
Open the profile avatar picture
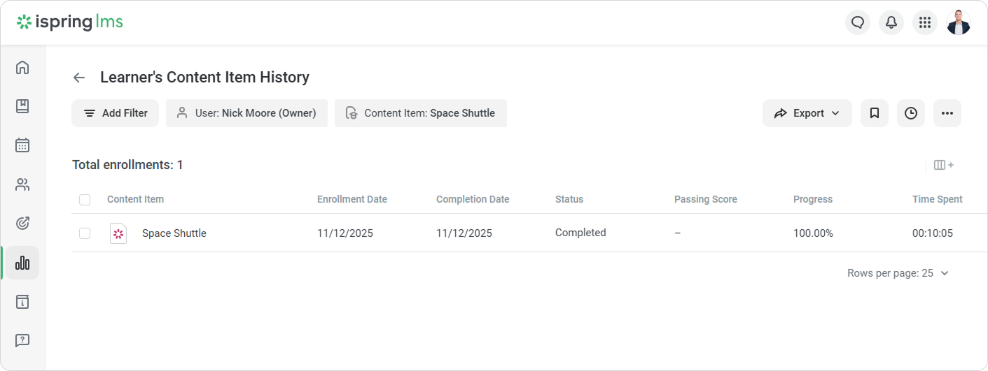[959, 22]
